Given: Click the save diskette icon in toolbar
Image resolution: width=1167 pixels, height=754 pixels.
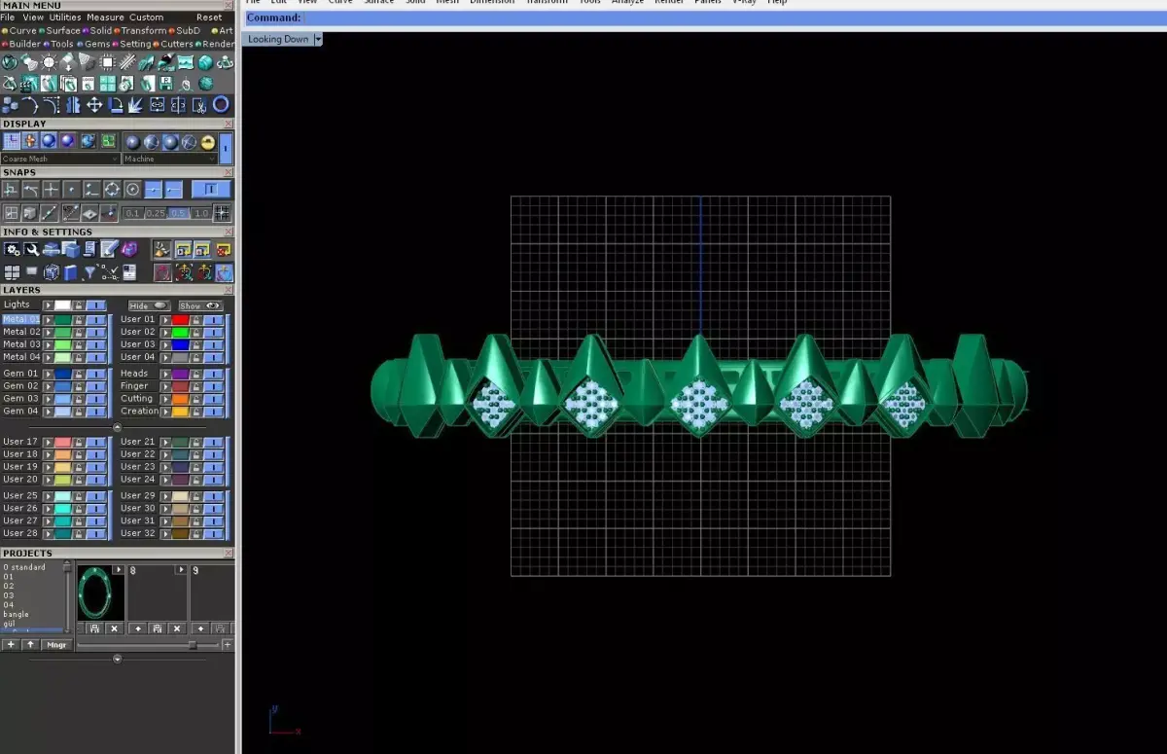Looking at the screenshot, I should [x=165, y=84].
